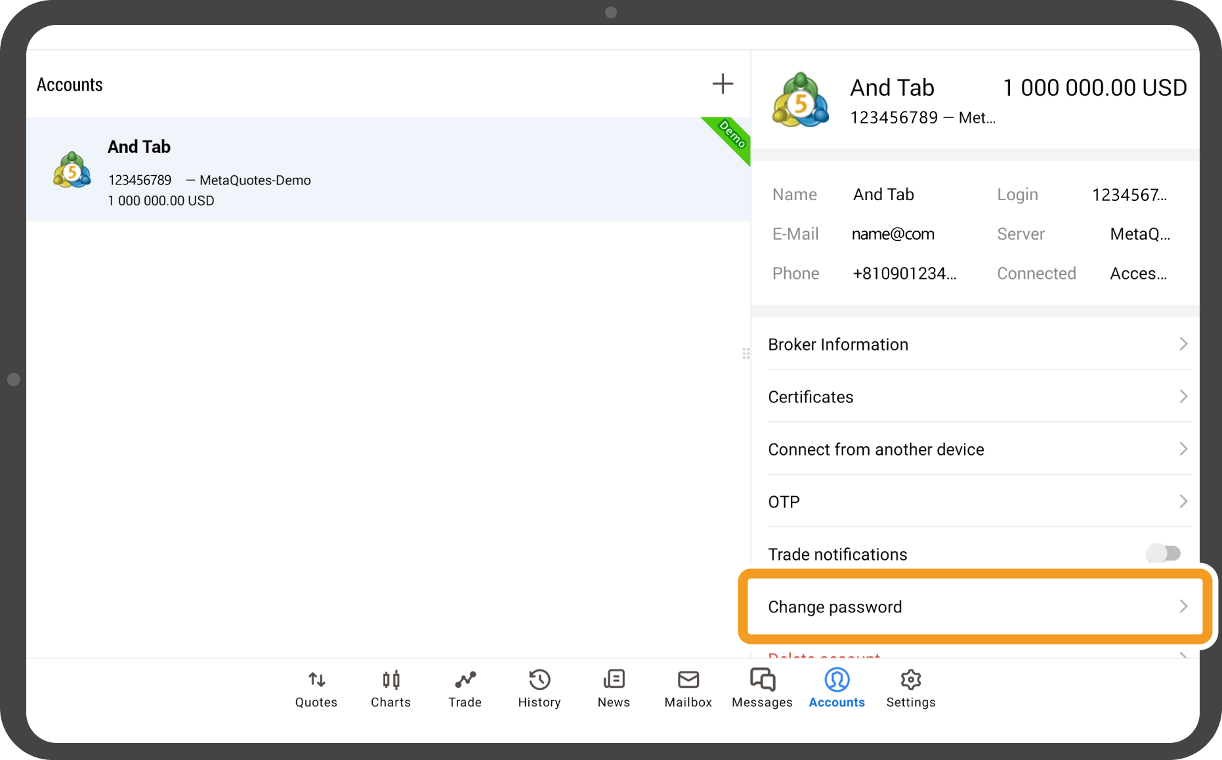
Task: Open the News icon
Action: 614,680
